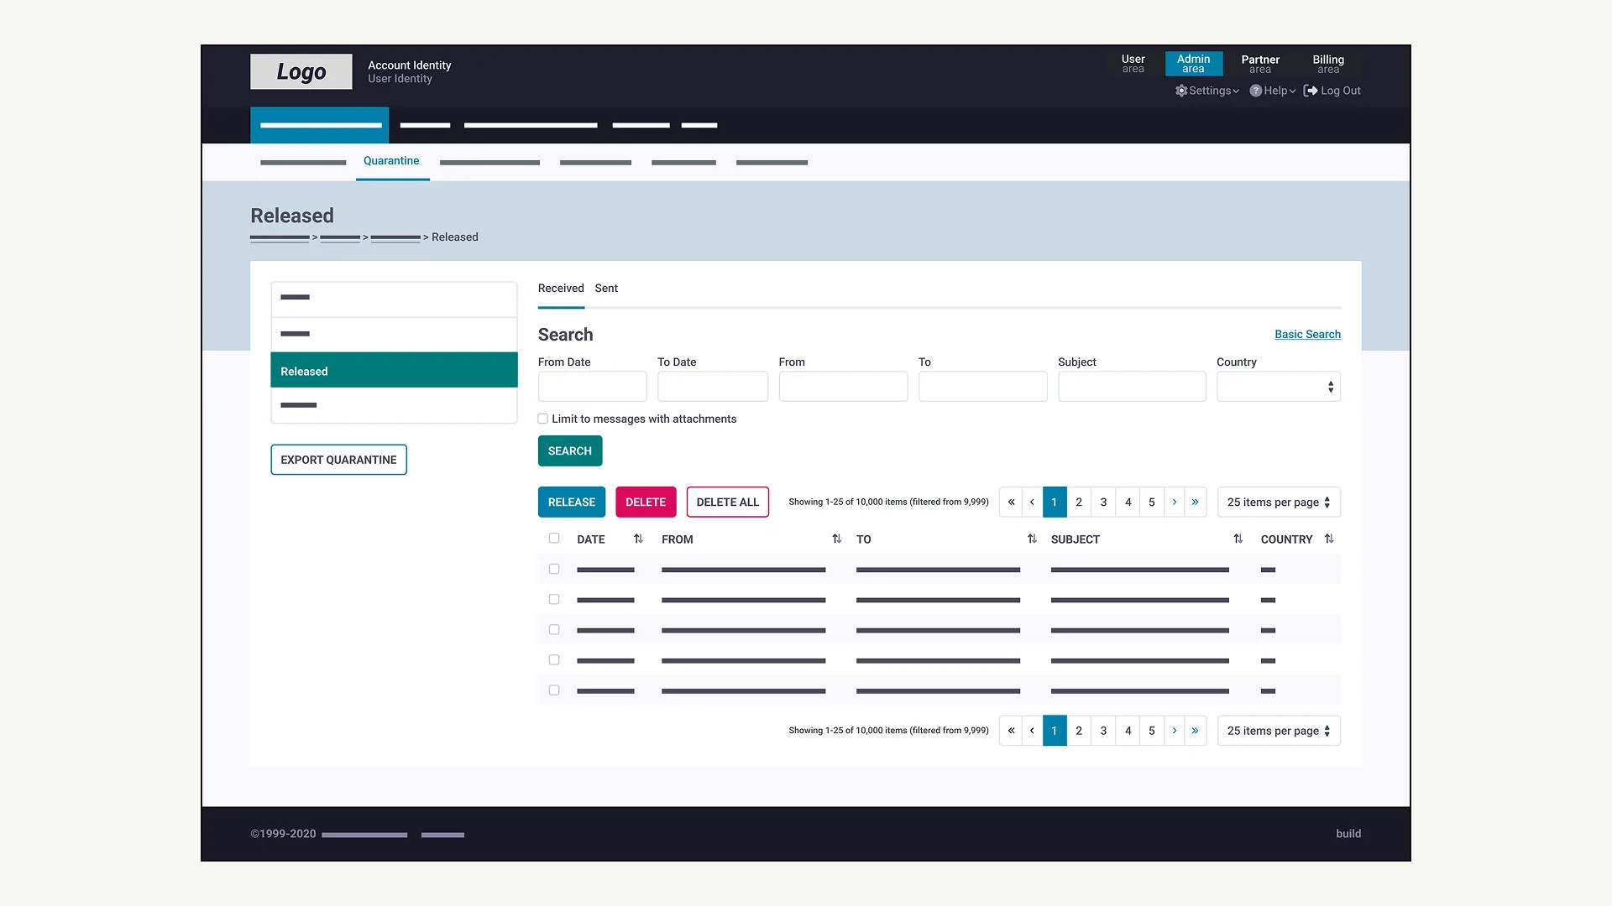The image size is (1612, 906).
Task: Click page 1 in top pagination
Action: [x=1055, y=502]
